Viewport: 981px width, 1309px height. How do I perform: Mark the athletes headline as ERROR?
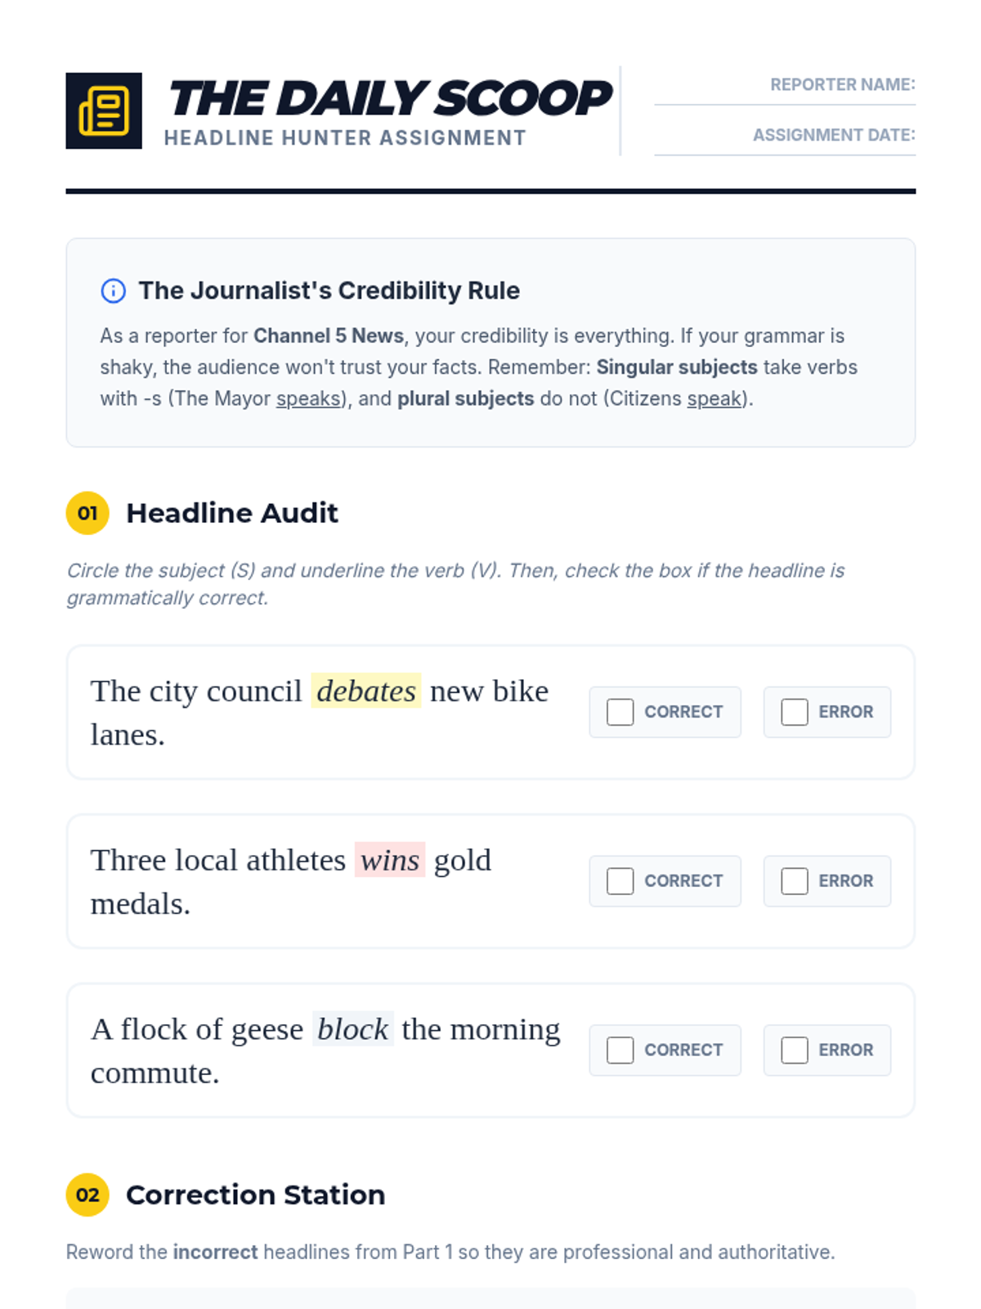794,881
